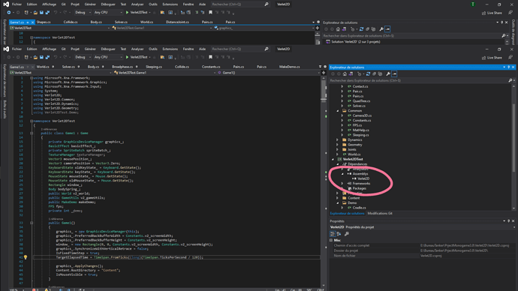Select Verlet2DTest project node in Solution Explorer
This screenshot has width=518, height=291.
(353, 159)
